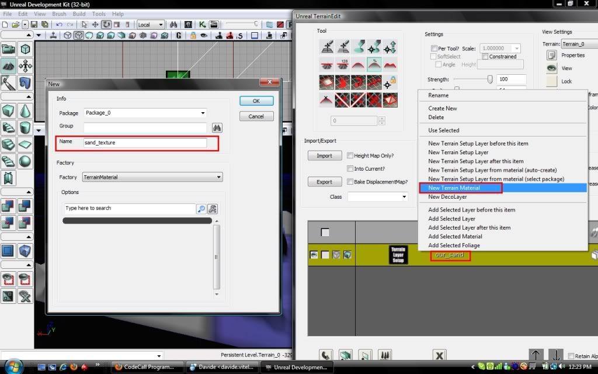
Task: Click Cancel in the New dialog
Action: (x=256, y=116)
